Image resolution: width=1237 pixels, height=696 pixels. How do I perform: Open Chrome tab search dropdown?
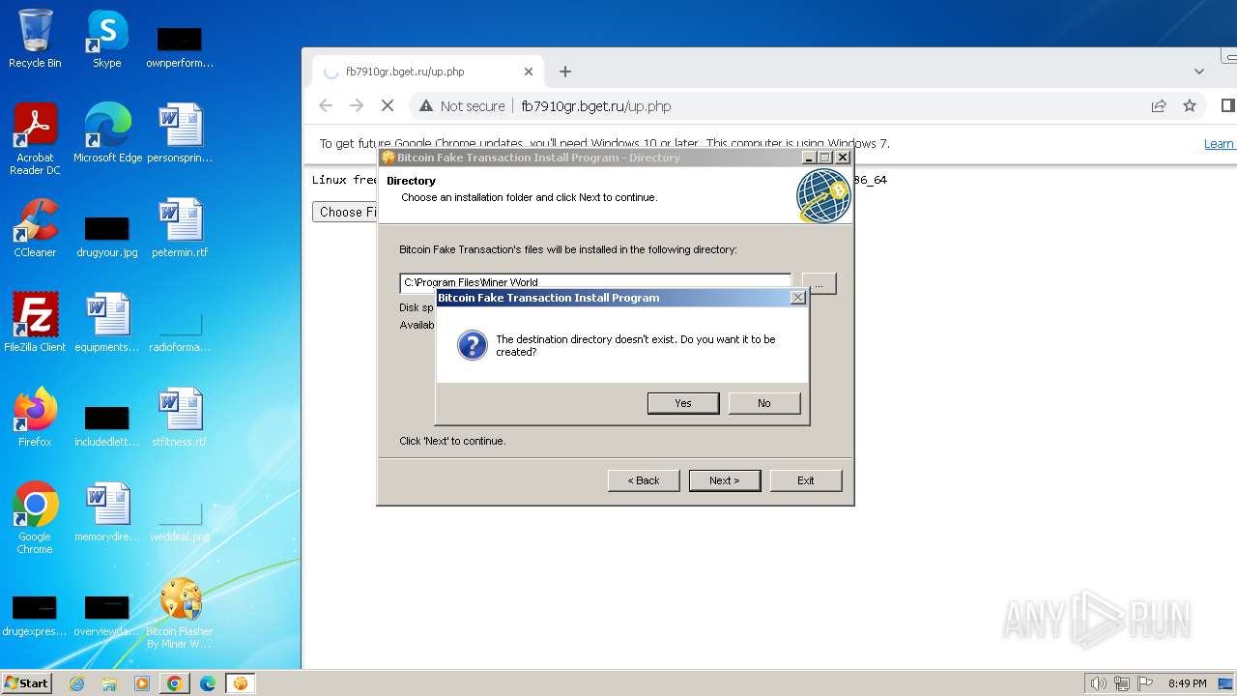pos(1199,72)
